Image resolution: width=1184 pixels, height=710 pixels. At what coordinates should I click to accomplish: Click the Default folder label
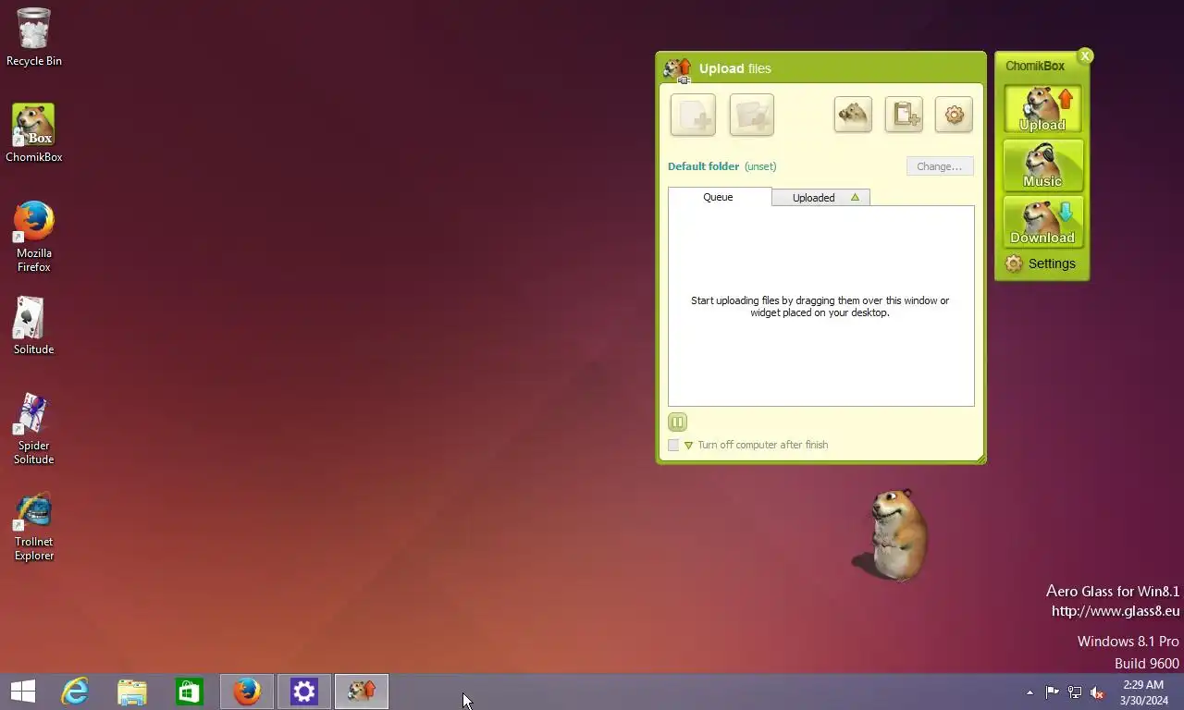click(x=704, y=166)
